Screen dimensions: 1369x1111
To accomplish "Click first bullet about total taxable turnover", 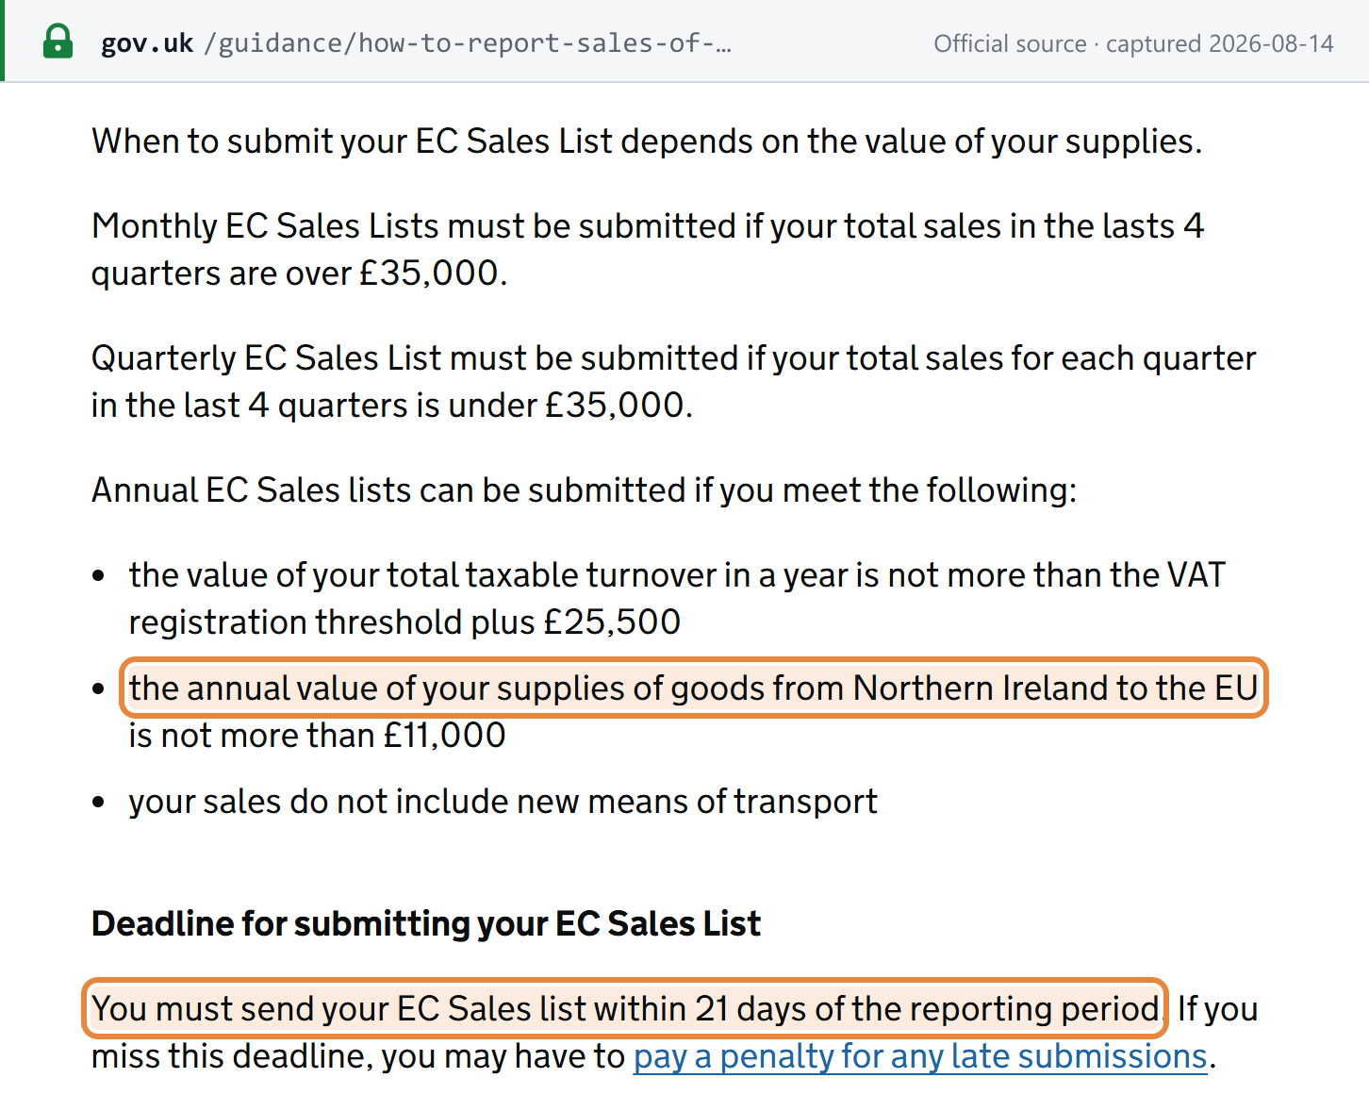I will pos(677,599).
